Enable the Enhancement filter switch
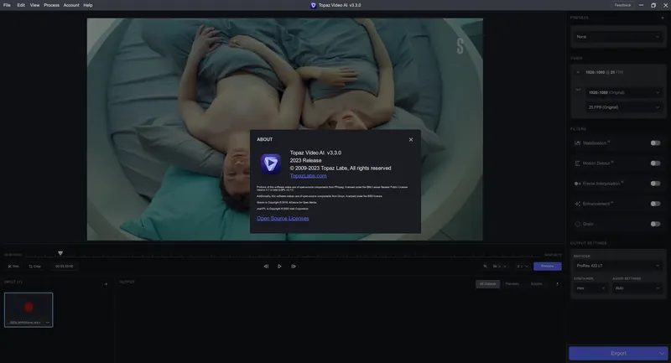The width and height of the screenshot is (671, 363). [655, 204]
